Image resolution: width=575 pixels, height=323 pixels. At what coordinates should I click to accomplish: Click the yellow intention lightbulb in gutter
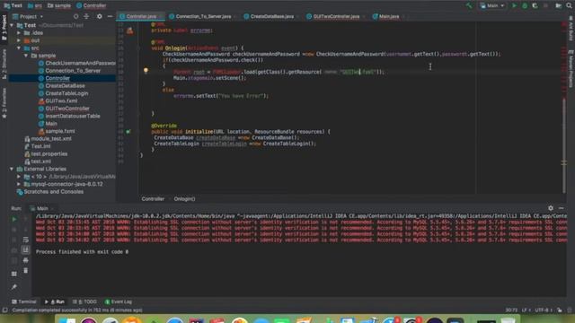[146, 70]
